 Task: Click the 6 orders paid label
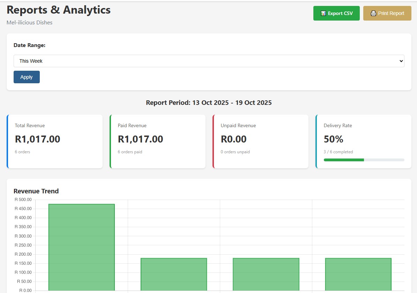tap(129, 152)
